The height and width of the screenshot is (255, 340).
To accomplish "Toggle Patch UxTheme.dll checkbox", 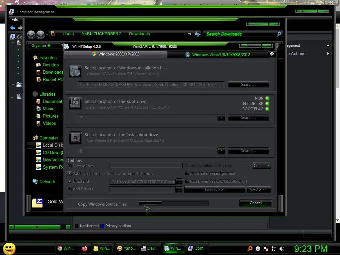I will (x=70, y=173).
